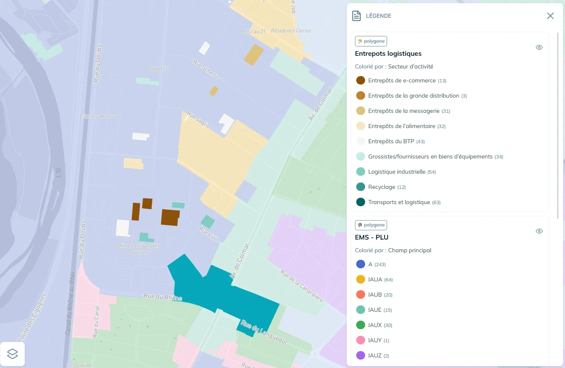Click the légende document icon
Image resolution: width=565 pixels, height=368 pixels.
click(356, 15)
